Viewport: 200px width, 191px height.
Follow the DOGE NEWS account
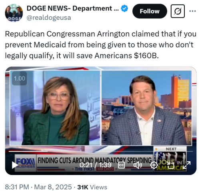(x=150, y=11)
